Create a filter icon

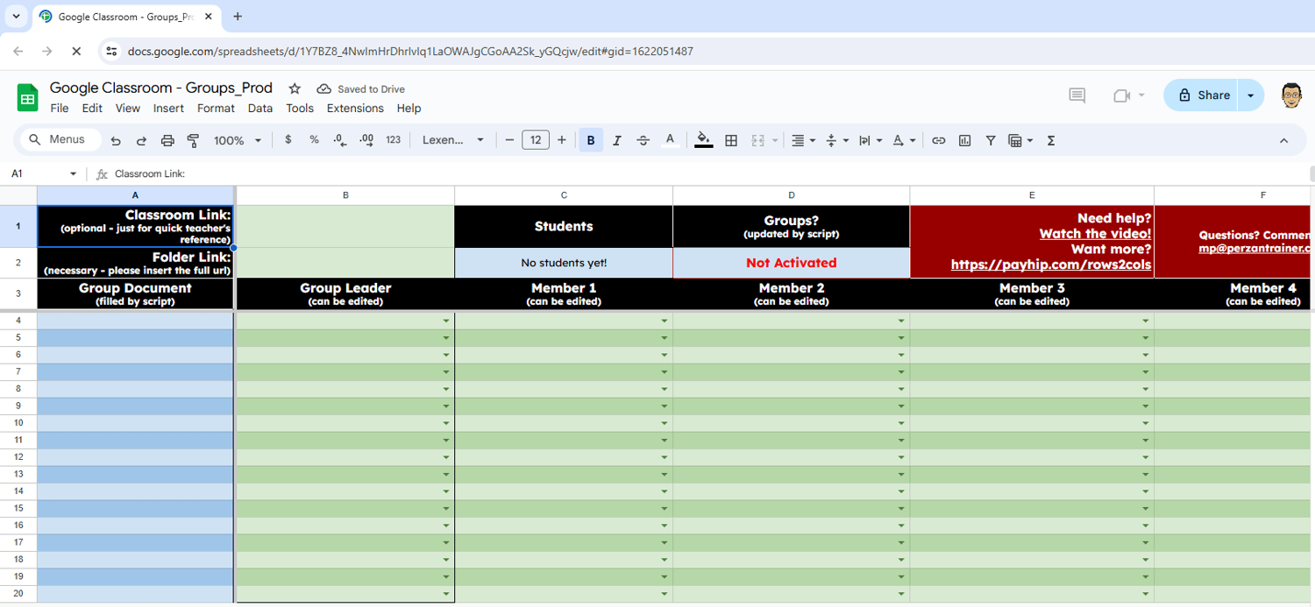991,140
